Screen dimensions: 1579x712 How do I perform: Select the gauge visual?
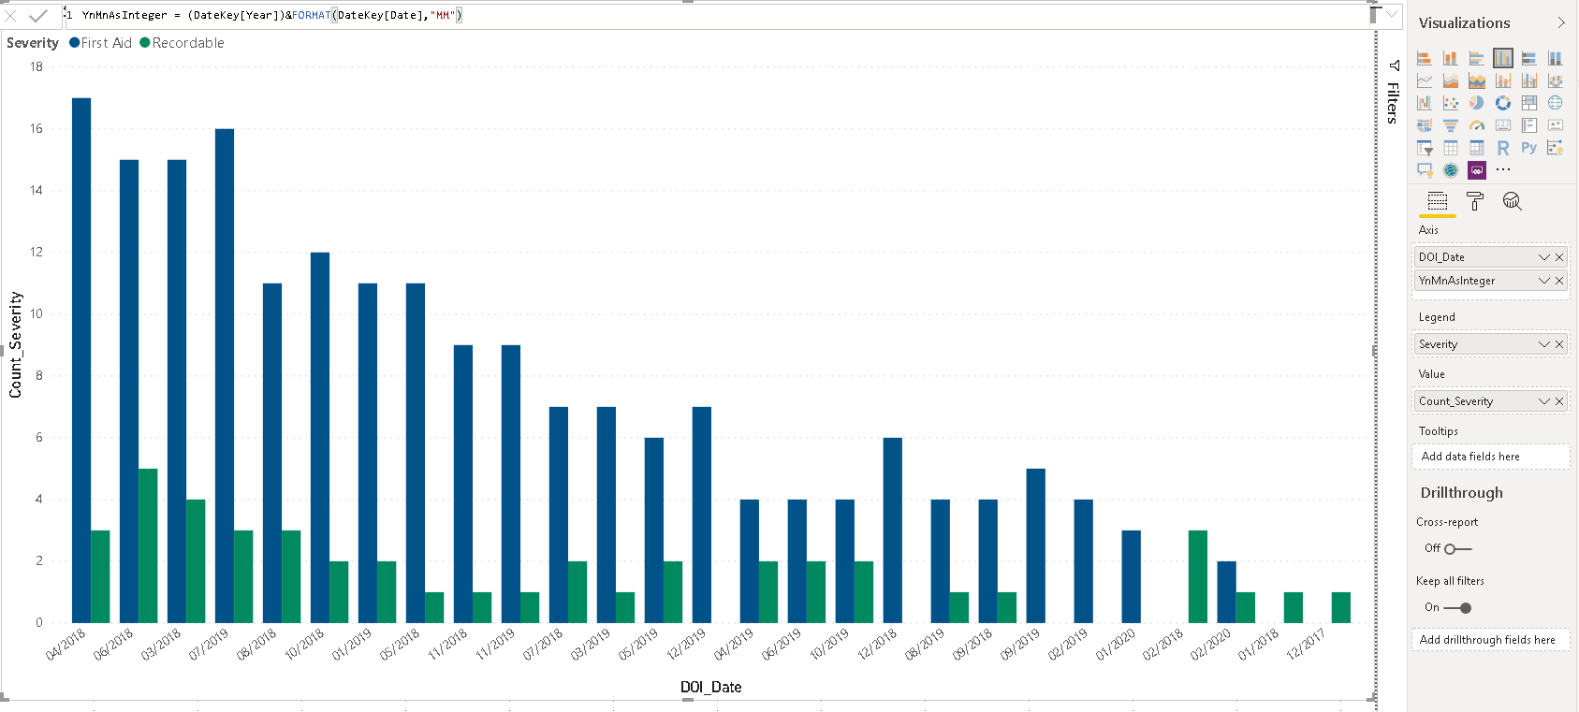(x=1477, y=125)
